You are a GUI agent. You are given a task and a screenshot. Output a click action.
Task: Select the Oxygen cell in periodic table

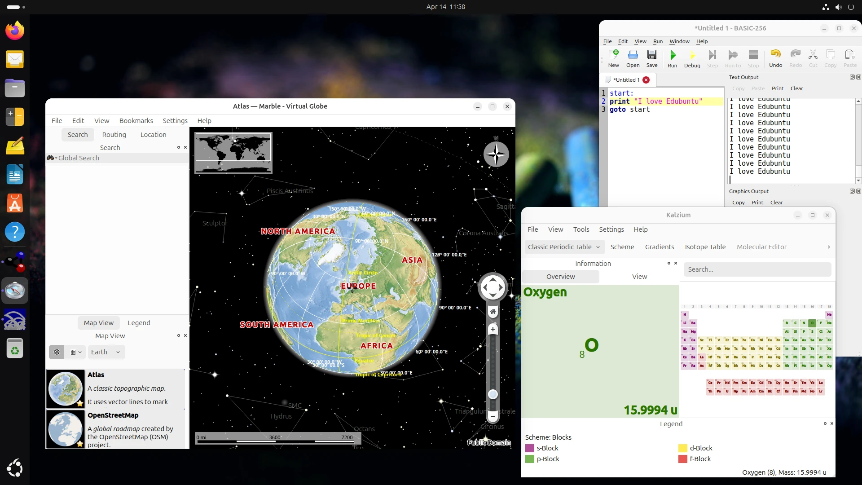(812, 323)
